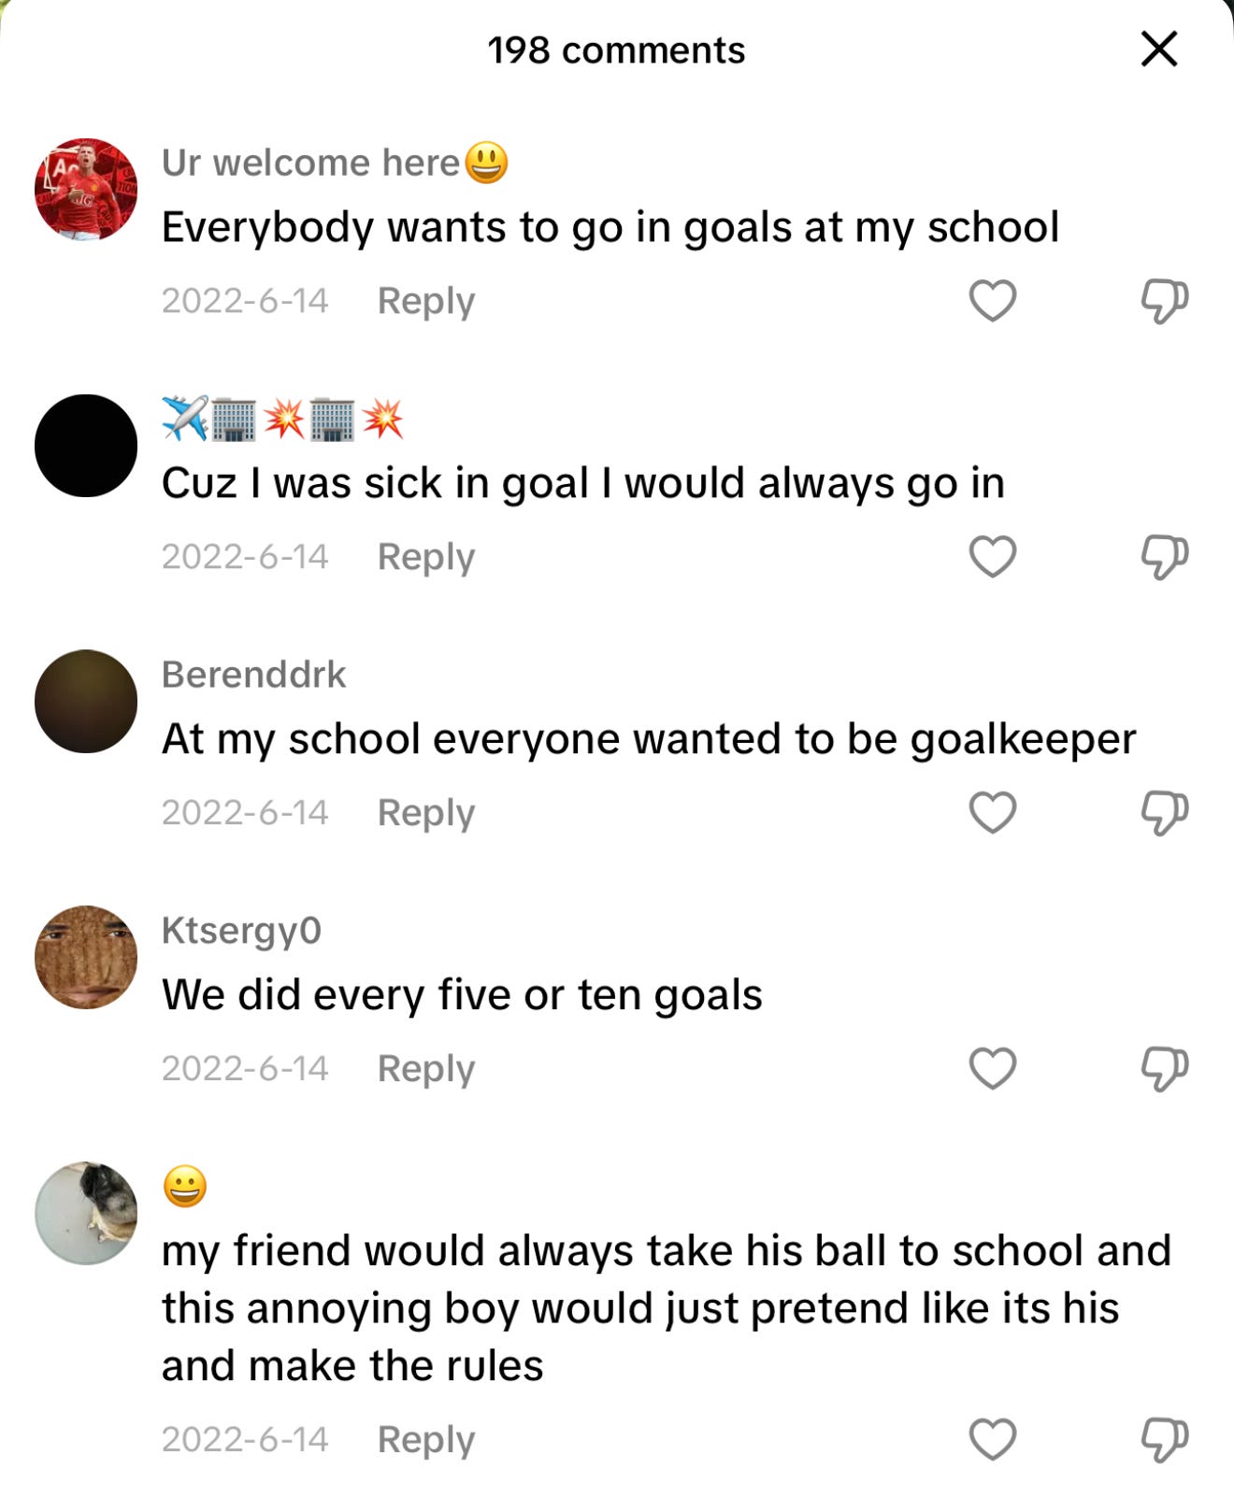Dislike the "my friend would always take his ball" comment
The height and width of the screenshot is (1512, 1234).
click(1164, 1440)
